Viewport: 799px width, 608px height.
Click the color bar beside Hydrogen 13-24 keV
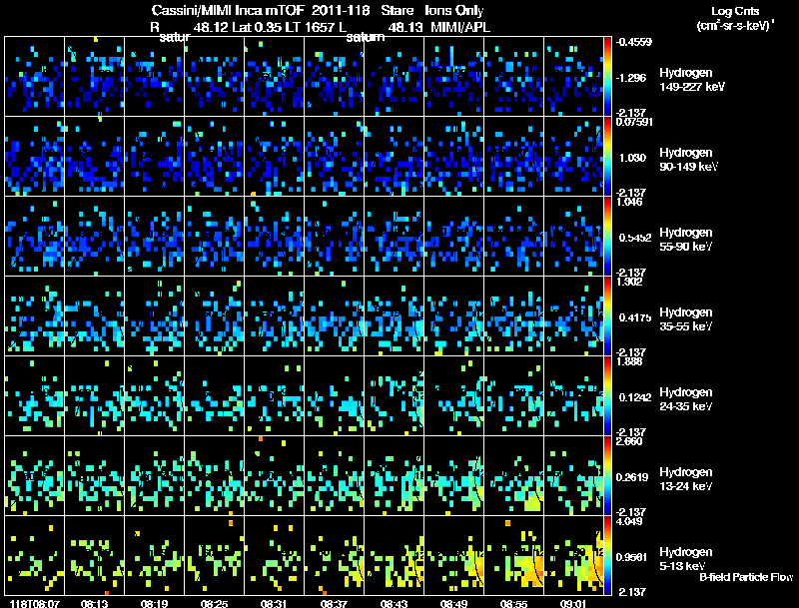click(x=607, y=476)
